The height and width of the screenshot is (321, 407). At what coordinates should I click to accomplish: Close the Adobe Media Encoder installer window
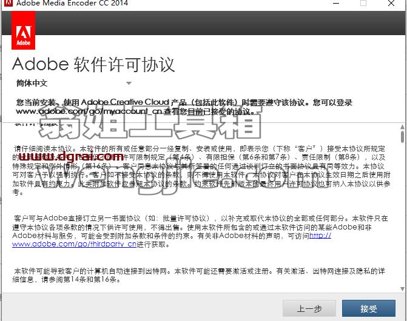391,3
